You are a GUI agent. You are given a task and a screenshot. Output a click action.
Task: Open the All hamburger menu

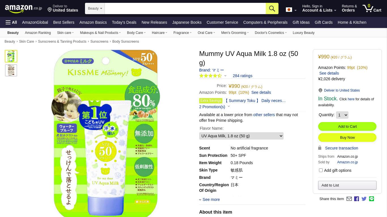pos(11,22)
